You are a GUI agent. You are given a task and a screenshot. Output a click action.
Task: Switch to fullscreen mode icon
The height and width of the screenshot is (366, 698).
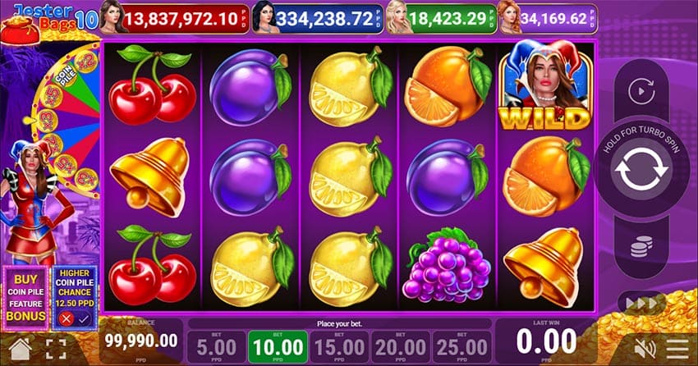point(56,349)
